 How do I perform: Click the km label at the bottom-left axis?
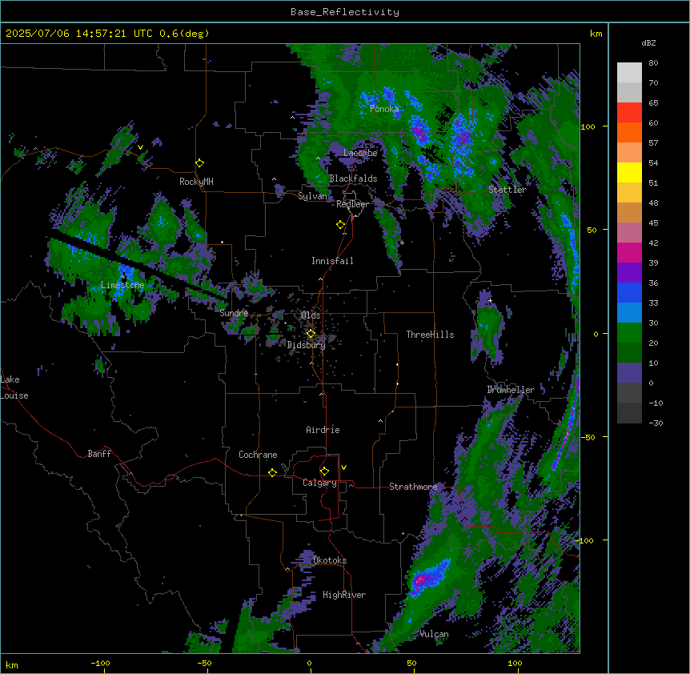coord(12,664)
